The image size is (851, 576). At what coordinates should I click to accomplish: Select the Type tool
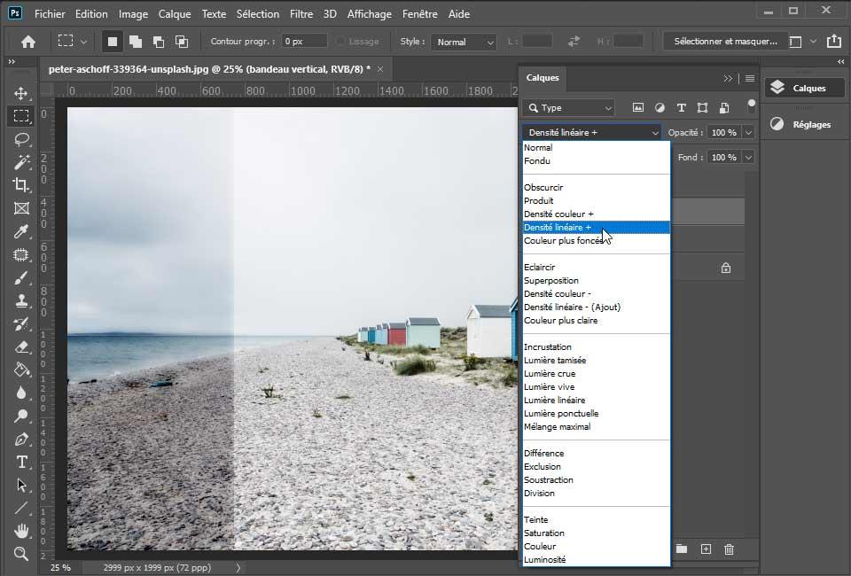click(21, 462)
